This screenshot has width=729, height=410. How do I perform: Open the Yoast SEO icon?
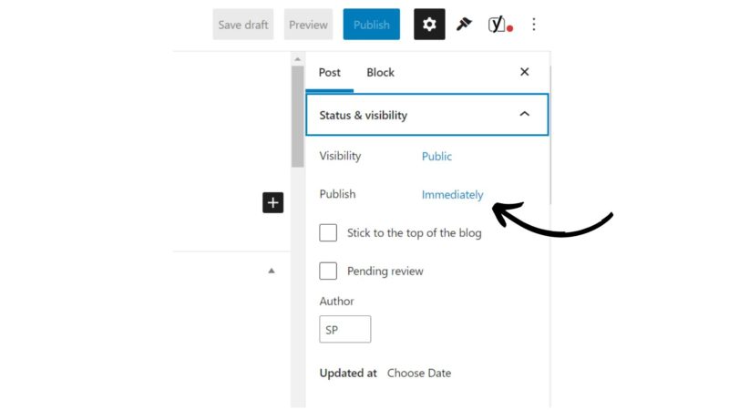[x=499, y=25]
